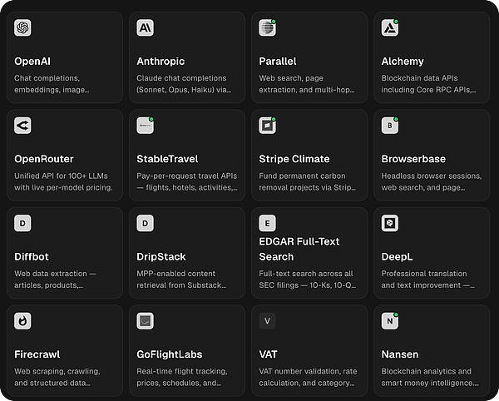Click the Anthropic logo icon
This screenshot has height=401, width=499.
(145, 27)
